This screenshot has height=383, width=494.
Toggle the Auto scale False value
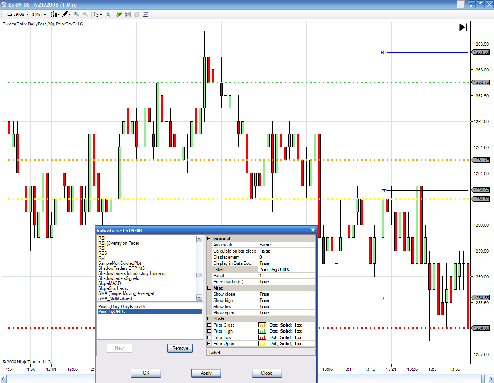click(x=286, y=245)
